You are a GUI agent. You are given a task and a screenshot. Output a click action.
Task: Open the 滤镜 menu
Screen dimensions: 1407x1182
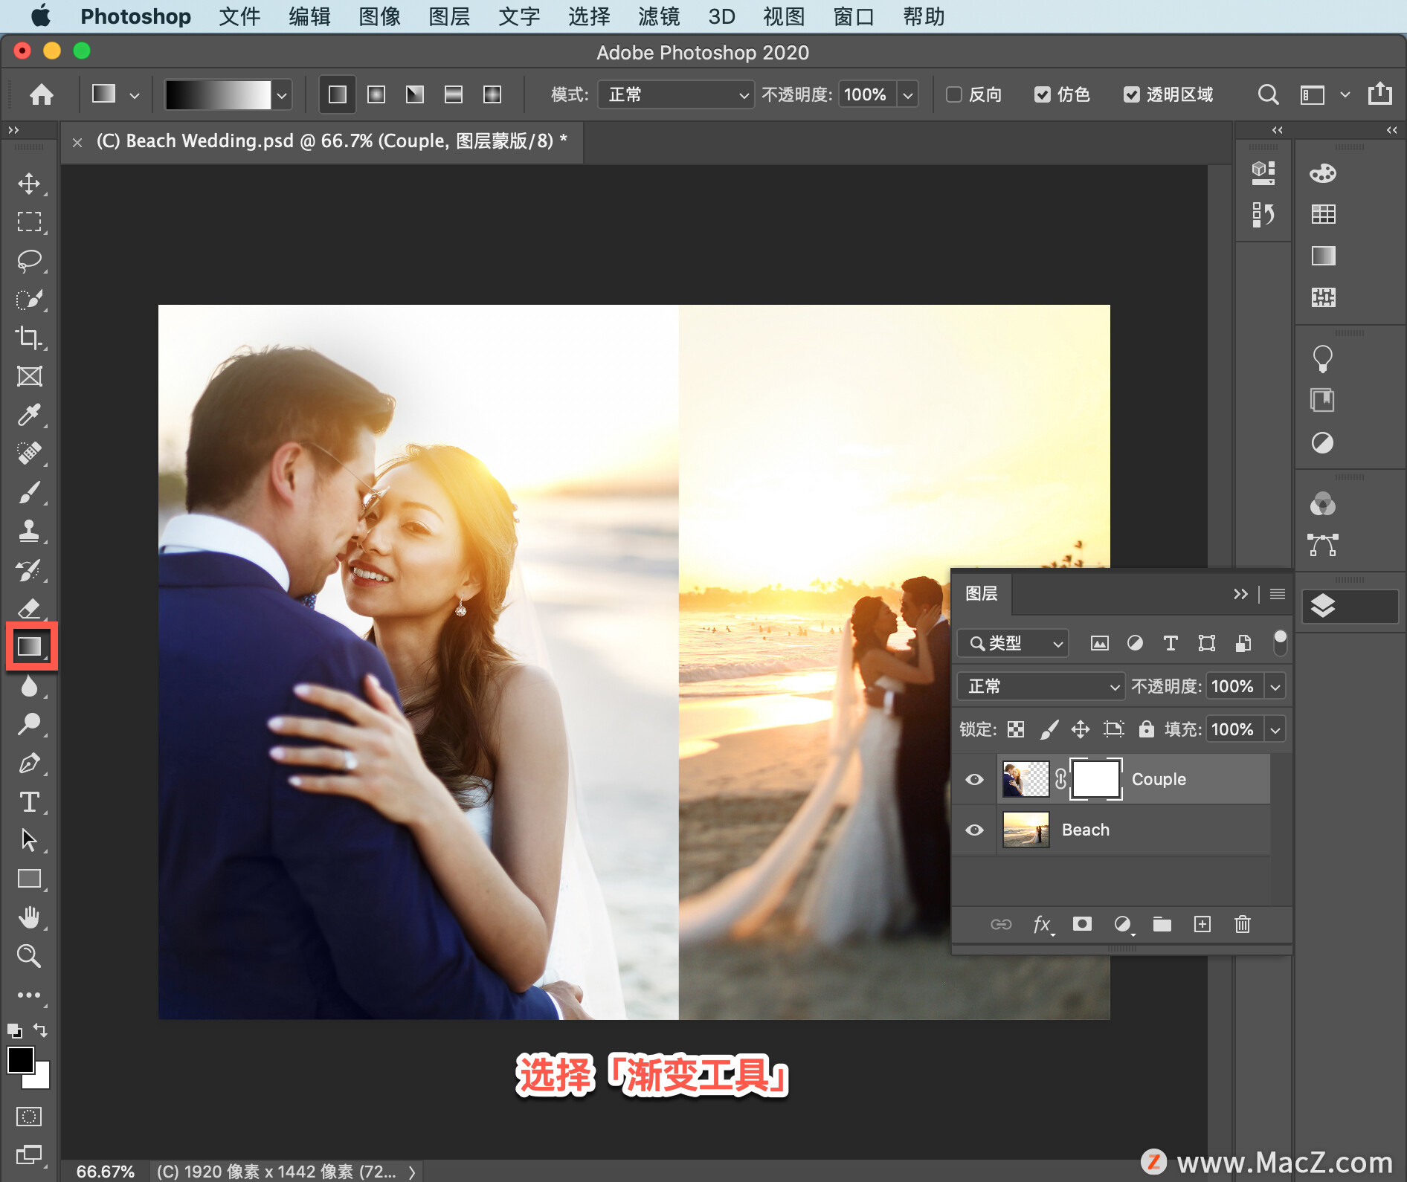click(x=658, y=16)
